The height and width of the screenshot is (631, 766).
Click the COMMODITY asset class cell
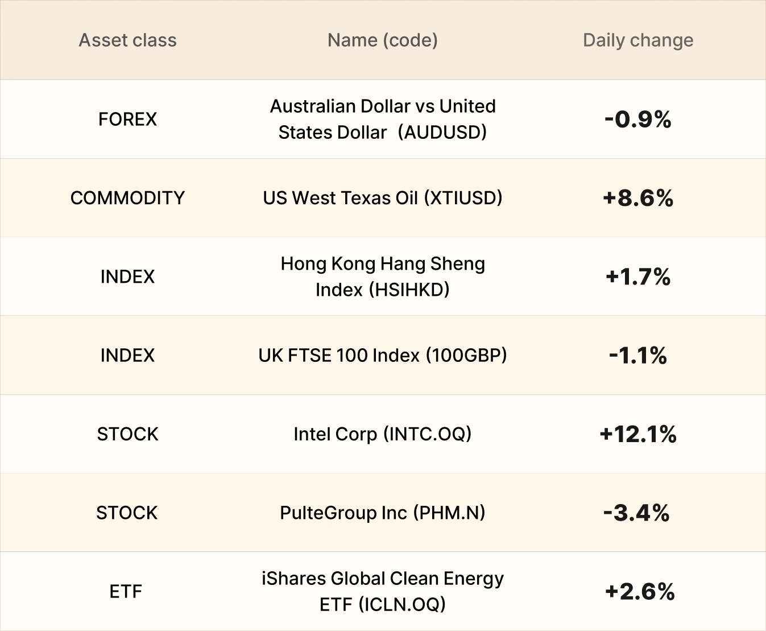[x=127, y=198]
